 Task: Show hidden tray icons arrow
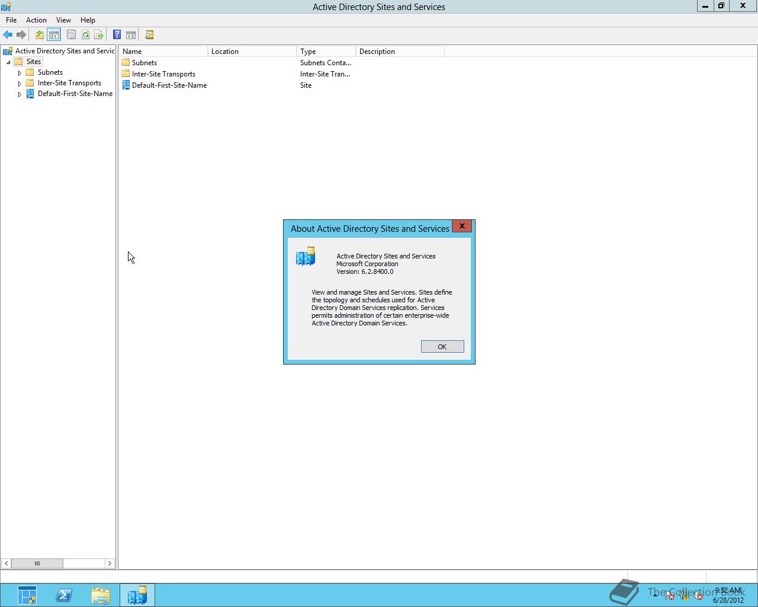[655, 595]
